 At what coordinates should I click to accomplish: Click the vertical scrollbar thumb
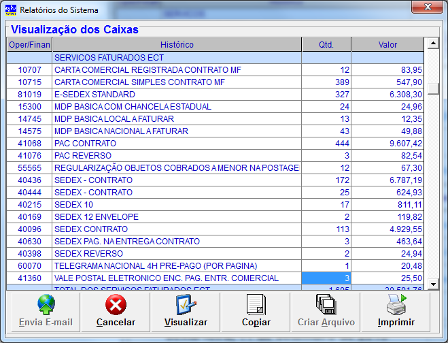point(433,88)
